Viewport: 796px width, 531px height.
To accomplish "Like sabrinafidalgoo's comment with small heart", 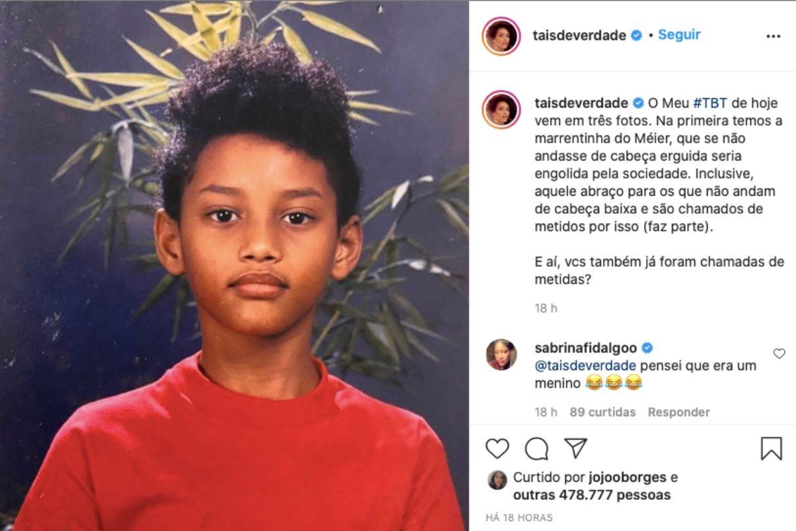I will [x=779, y=354].
